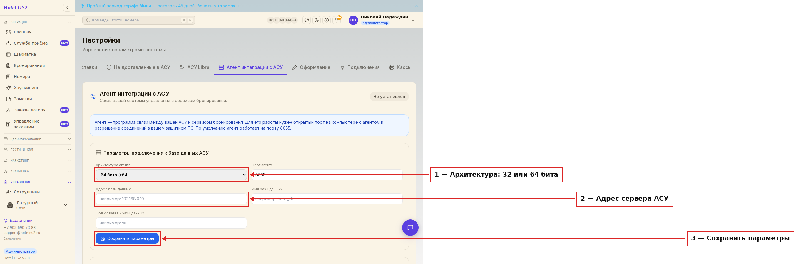Switch to Не доставленные в АСУ tab
This screenshot has width=801, height=264.
tap(138, 67)
